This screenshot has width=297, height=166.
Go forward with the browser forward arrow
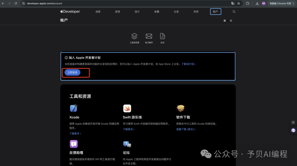9,3
